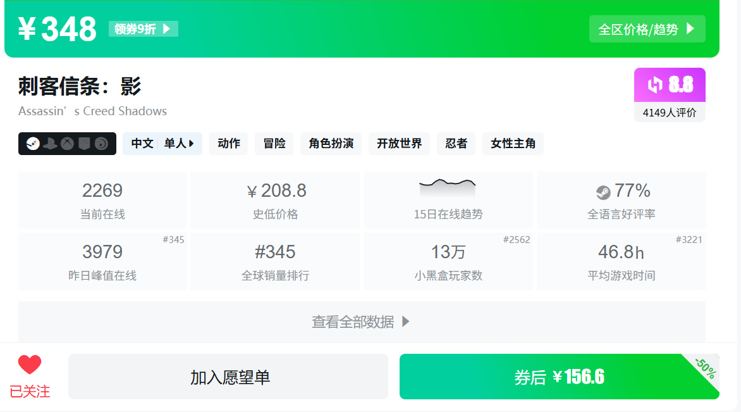Click the #345 全球销量排行 stat

tap(276, 261)
